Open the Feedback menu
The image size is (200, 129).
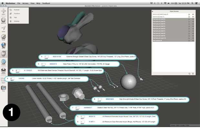(x=46, y=3)
